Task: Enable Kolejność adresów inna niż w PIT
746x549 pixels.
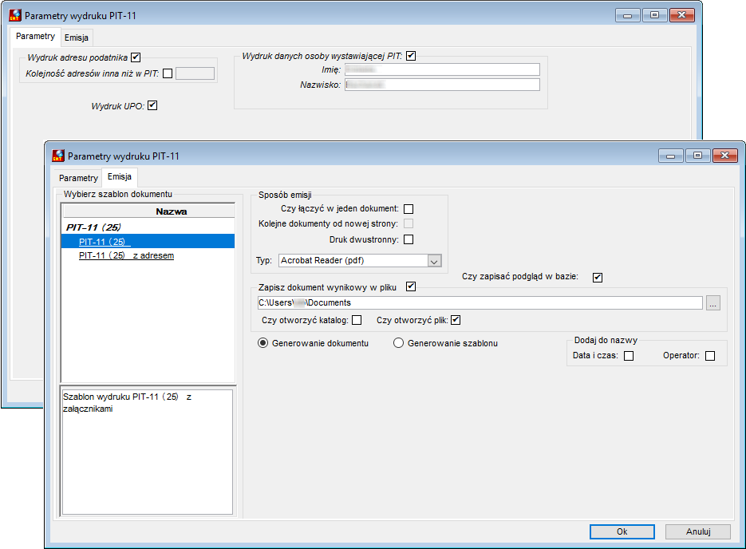Action: [168, 73]
